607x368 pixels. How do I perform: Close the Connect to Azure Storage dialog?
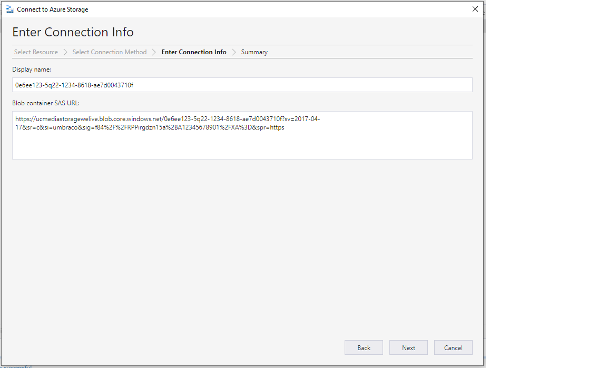pyautogui.click(x=475, y=9)
